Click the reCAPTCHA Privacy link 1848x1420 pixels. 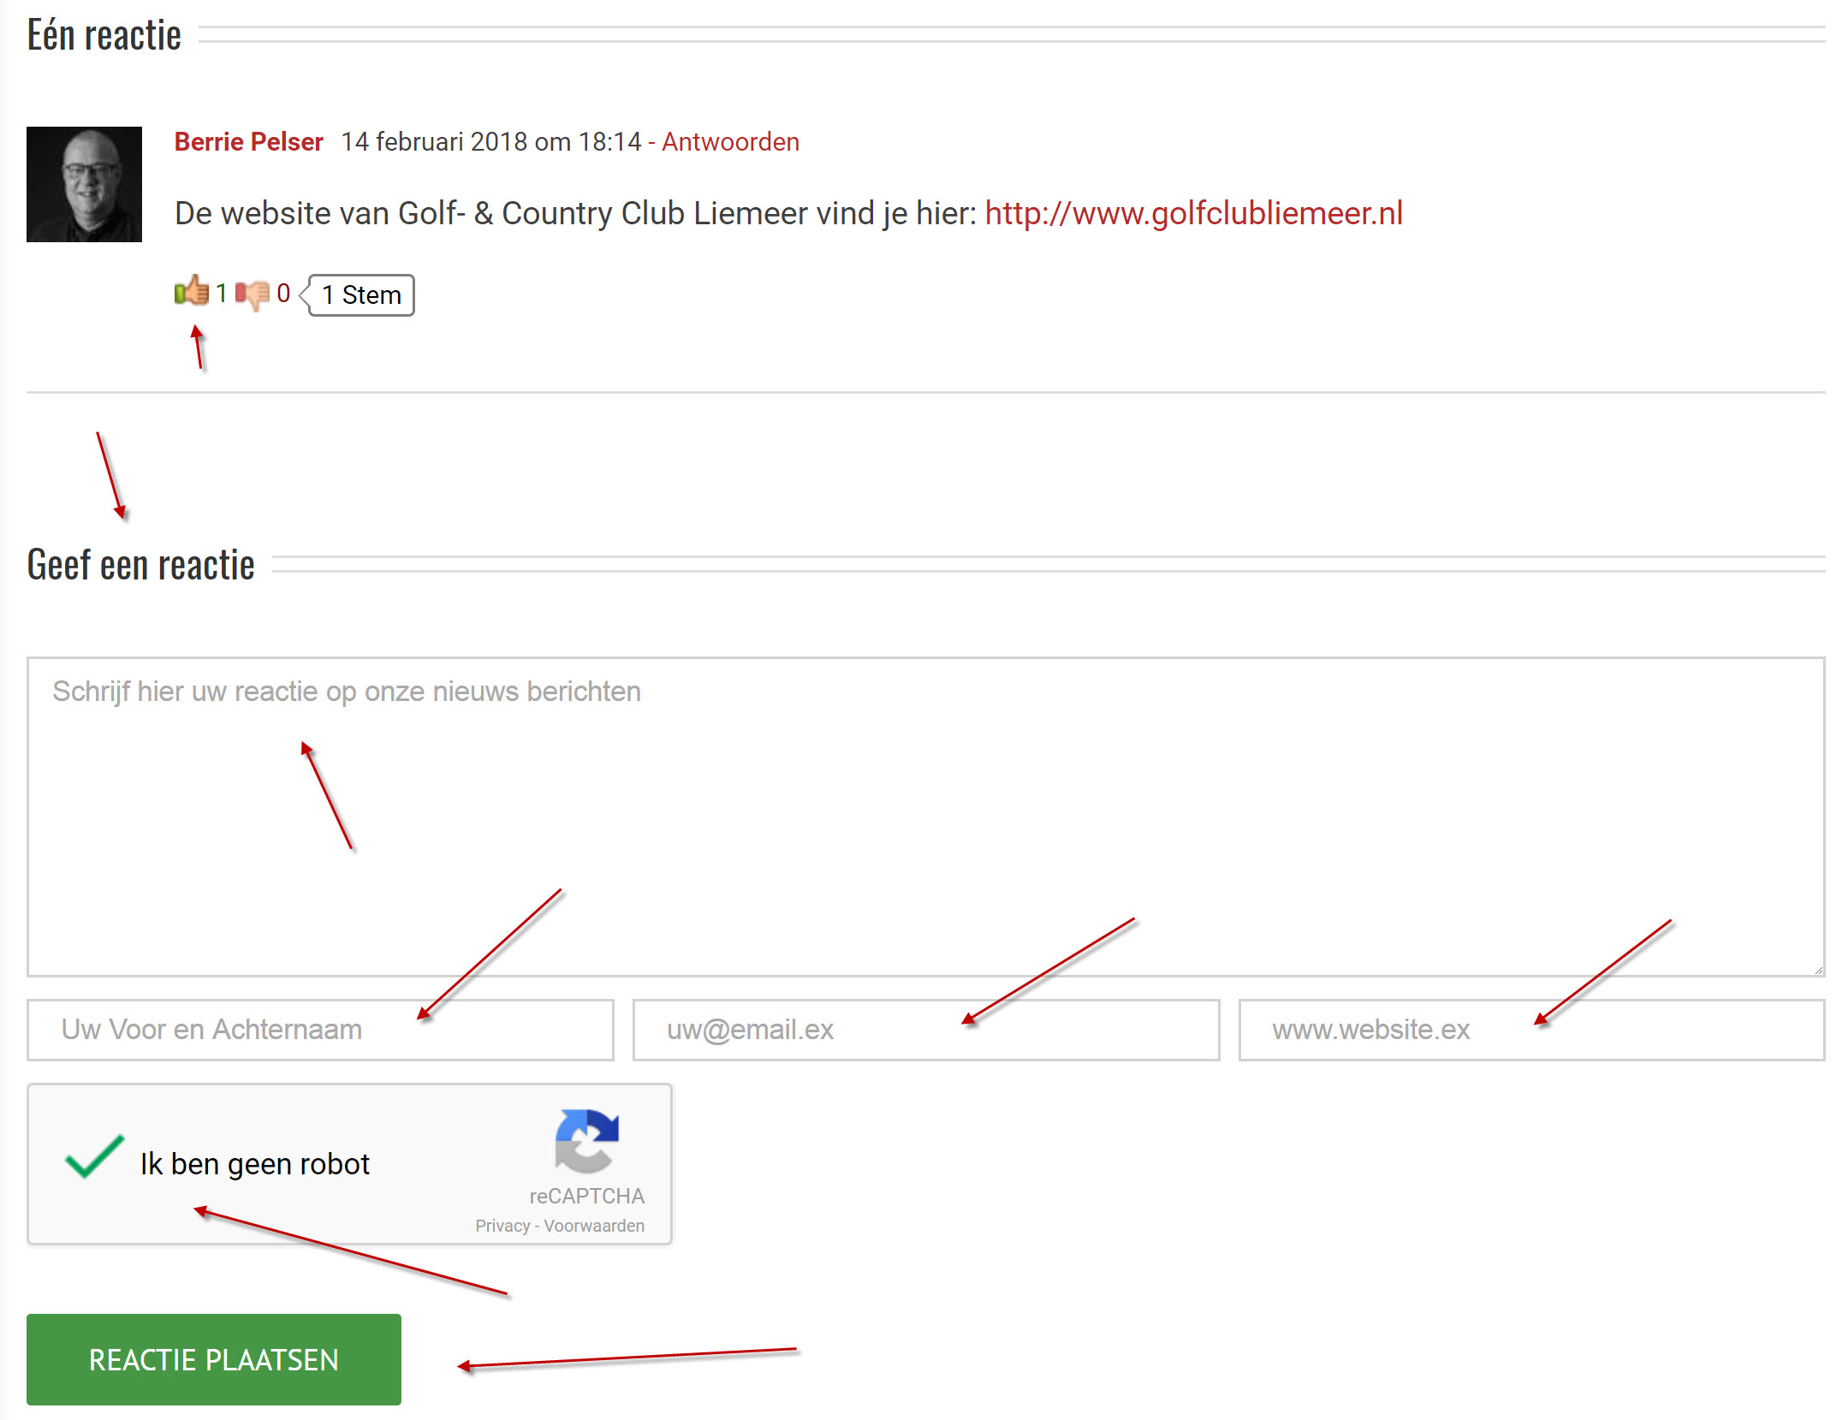(502, 1226)
